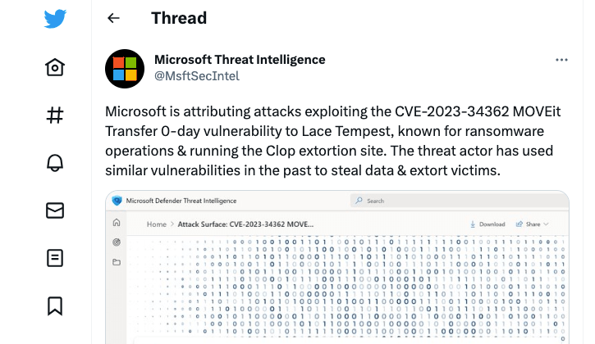Open the tweet's three-dot more menu

click(561, 60)
